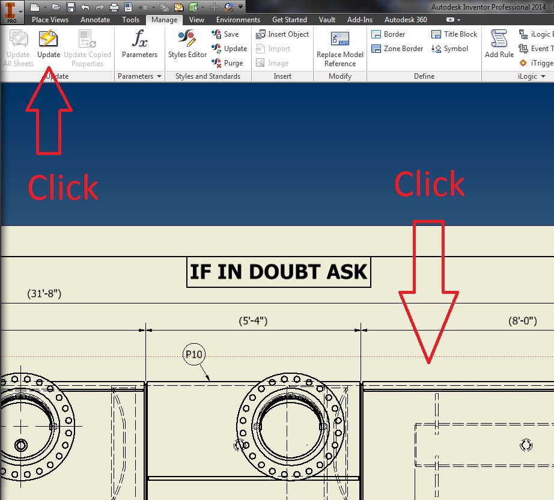Click the Purge styles command
The image size is (554, 500).
[x=227, y=63]
